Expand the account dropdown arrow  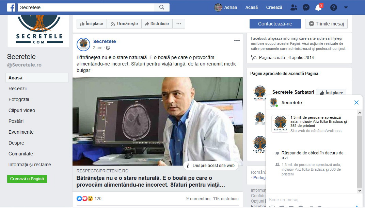click(346, 7)
